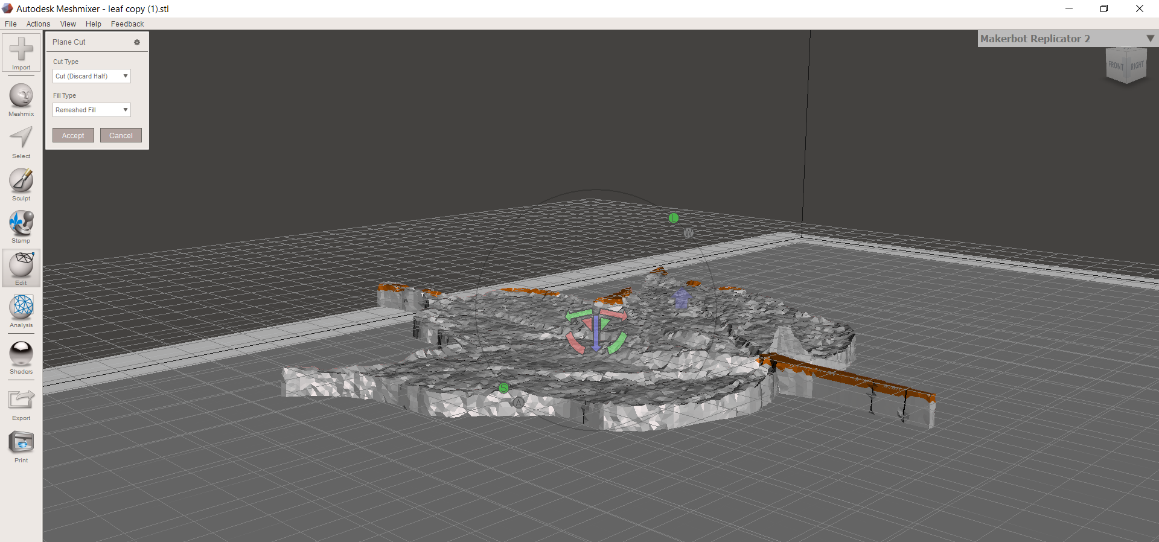The width and height of the screenshot is (1159, 542).
Task: Restore down the Meshmixer window
Action: click(1104, 8)
